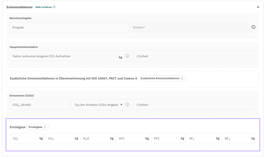Screen dimensions: 265x158
Task: Click / Einheit field in Emissionen (CO2e)
Action: coord(195,105)
